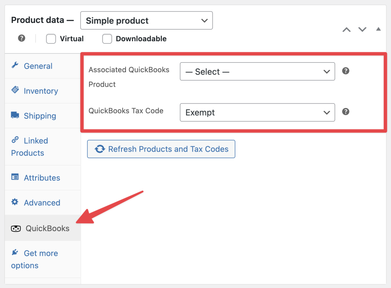Click the plug icon next to Get more options
The image size is (391, 288).
pyautogui.click(x=15, y=253)
